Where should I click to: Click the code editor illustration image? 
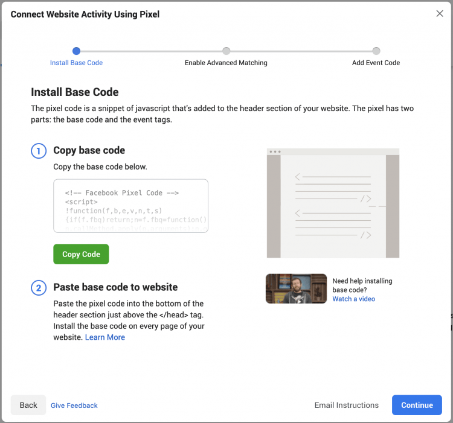pyautogui.click(x=333, y=203)
